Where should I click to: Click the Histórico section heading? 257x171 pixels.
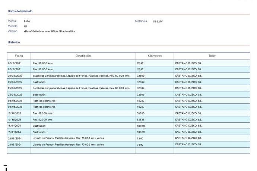(14, 42)
